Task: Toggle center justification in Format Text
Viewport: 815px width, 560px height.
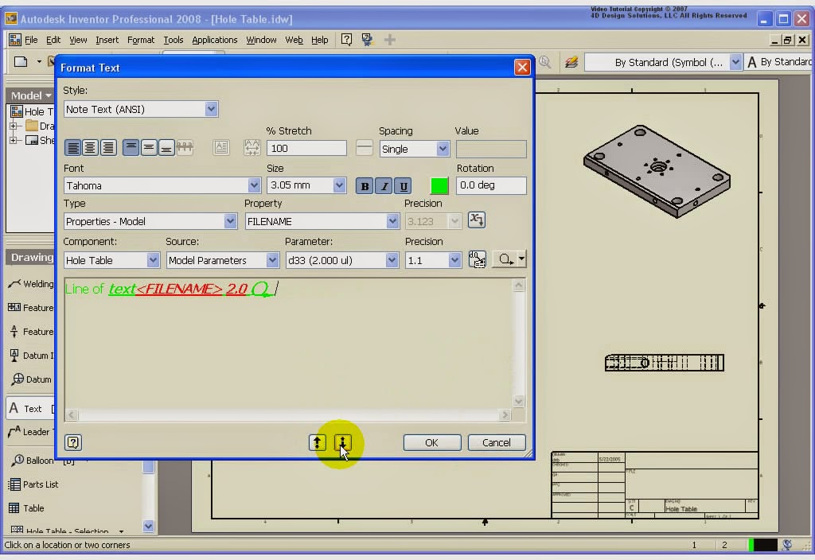Action: [91, 148]
